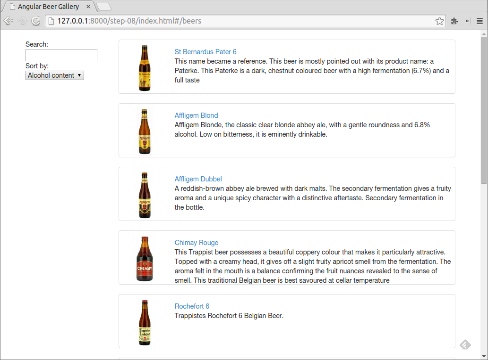This screenshot has height=360, width=488.
Task: Click the Chimay Rouge description text
Action: click(313, 266)
